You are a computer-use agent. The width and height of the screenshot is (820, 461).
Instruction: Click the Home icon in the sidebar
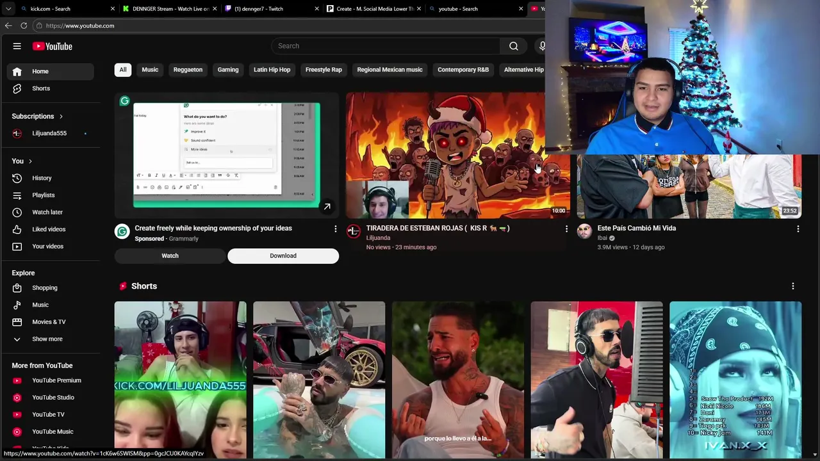(17, 71)
